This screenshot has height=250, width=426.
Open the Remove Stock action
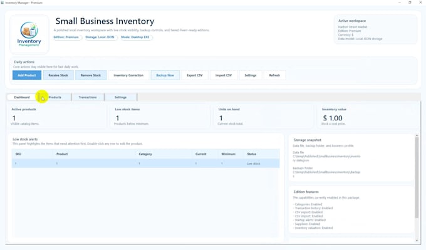pos(91,75)
